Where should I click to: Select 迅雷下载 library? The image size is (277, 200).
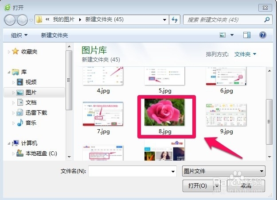point(36,113)
